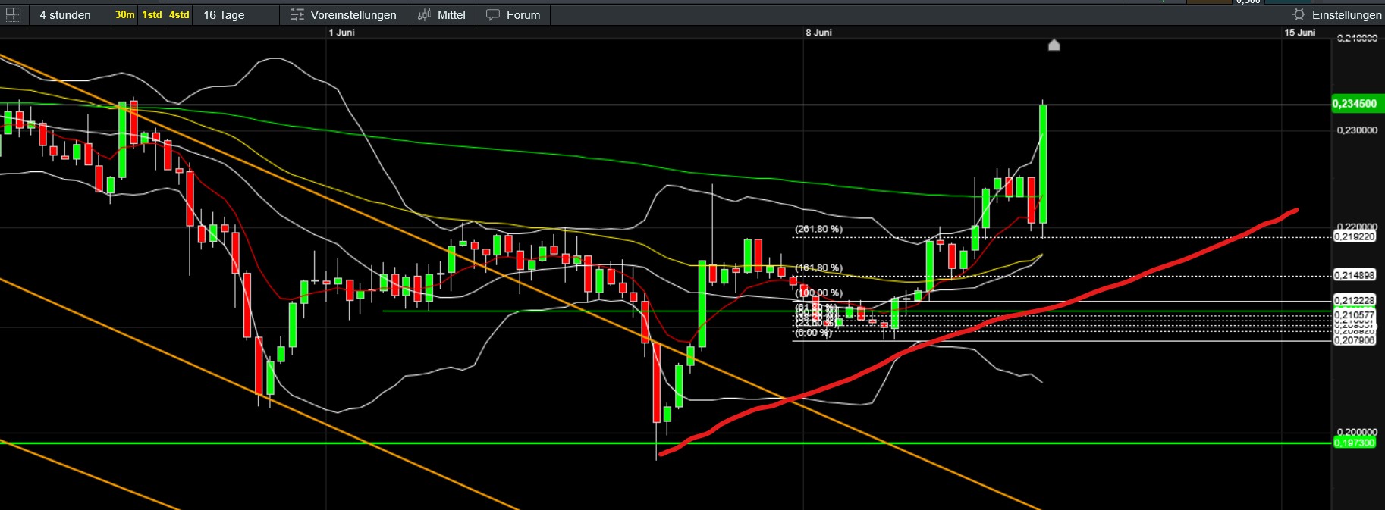The height and width of the screenshot is (510, 1385).
Task: Switch to the 1std interval
Action: tap(152, 15)
